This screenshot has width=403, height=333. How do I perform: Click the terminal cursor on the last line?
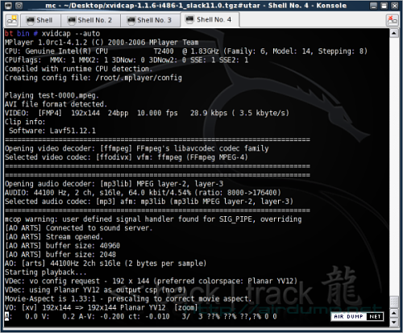pyautogui.click(x=7, y=316)
